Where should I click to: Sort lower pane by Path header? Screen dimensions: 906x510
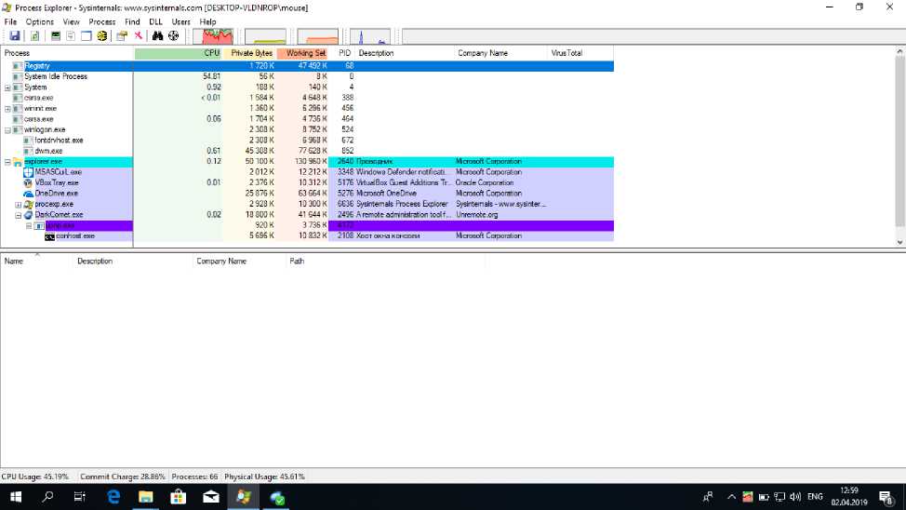tap(385, 262)
